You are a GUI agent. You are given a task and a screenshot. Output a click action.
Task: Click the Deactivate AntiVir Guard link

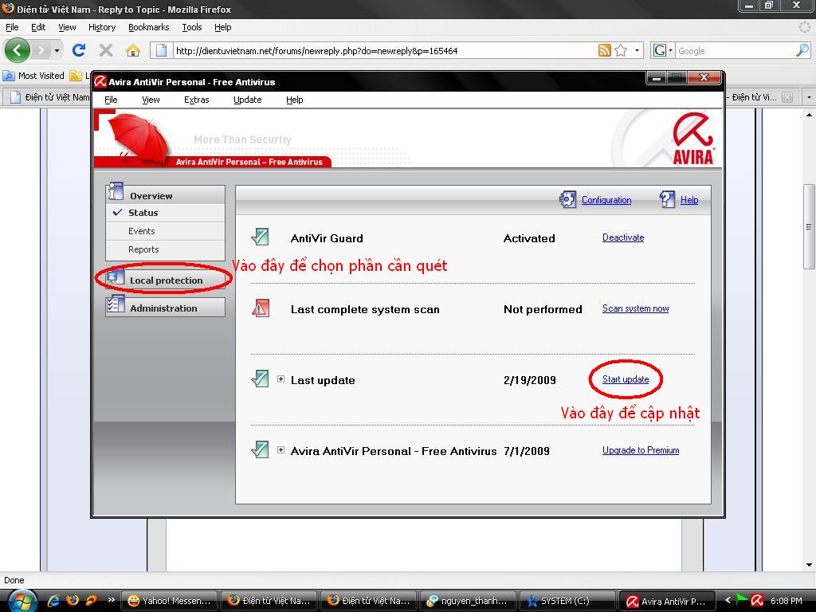623,237
